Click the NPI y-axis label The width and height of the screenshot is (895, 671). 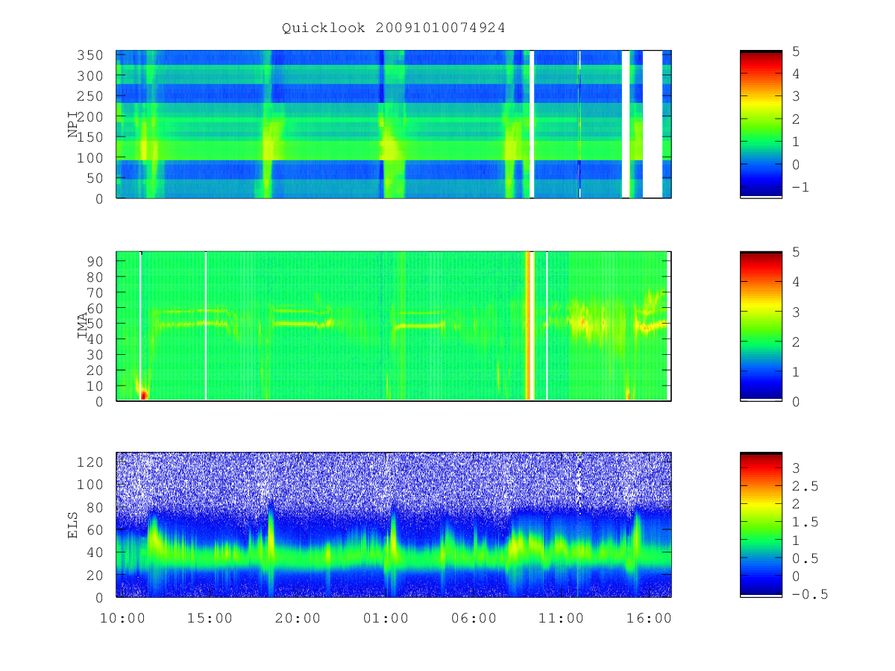tap(73, 124)
